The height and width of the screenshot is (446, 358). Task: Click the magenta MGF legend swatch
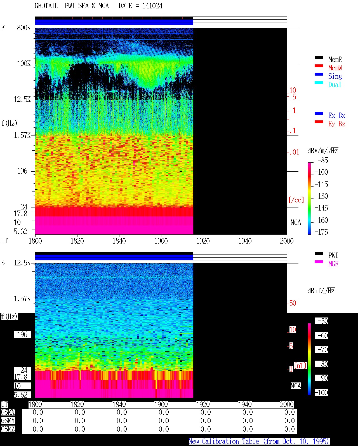pyautogui.click(x=319, y=262)
